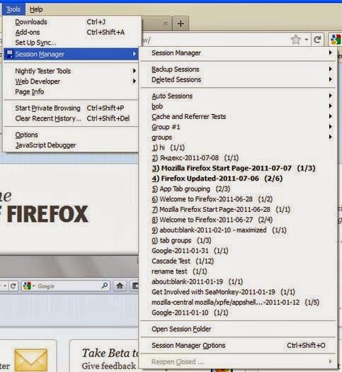Viewport: 342px width, 372px height.
Task: Click the Google search engine icon in toolbar
Action: pyautogui.click(x=336, y=40)
